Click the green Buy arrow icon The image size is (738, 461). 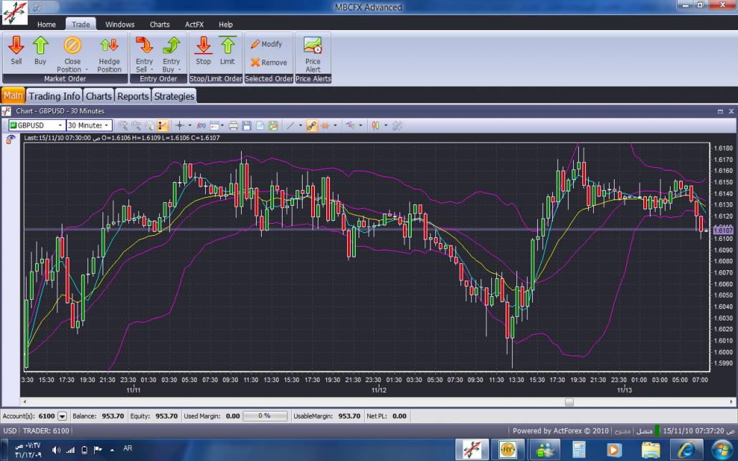(40, 45)
